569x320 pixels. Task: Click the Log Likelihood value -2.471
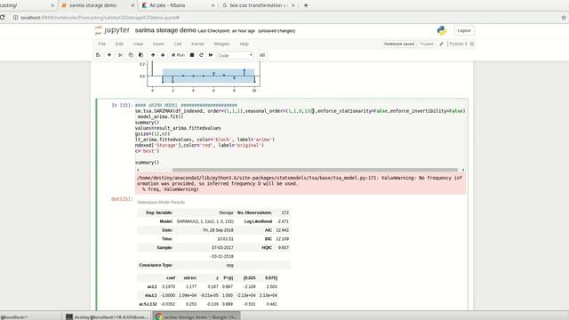pos(283,221)
